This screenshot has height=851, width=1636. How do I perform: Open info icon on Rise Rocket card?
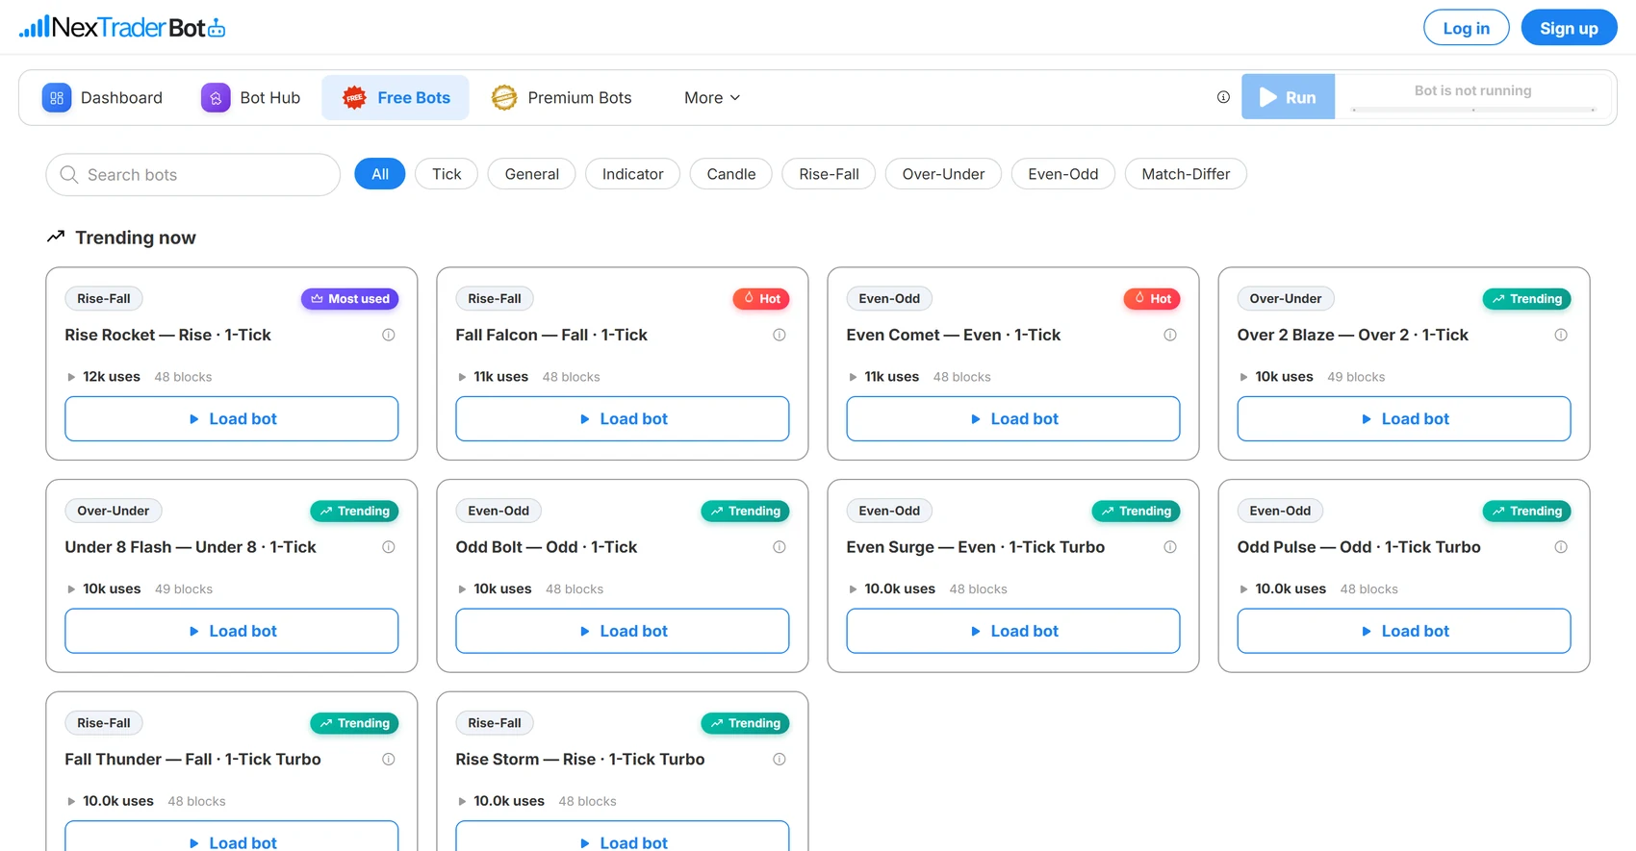coord(389,335)
